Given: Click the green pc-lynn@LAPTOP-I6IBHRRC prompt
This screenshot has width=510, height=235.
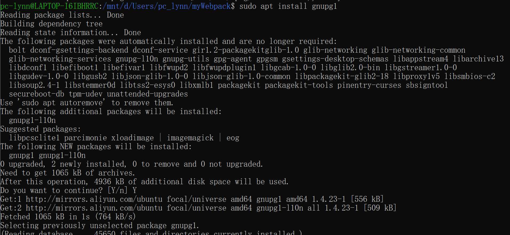Looking at the screenshot, I should click(x=49, y=6).
